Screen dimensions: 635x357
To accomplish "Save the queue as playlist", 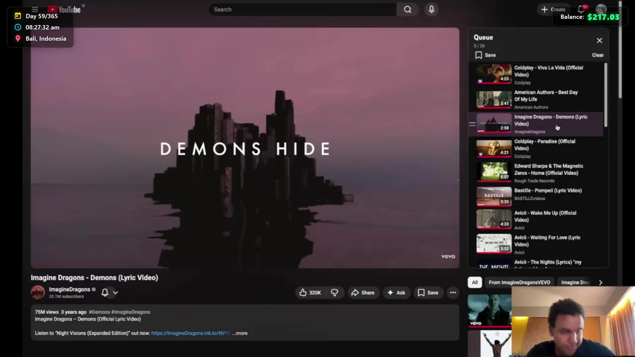I will coord(485,55).
